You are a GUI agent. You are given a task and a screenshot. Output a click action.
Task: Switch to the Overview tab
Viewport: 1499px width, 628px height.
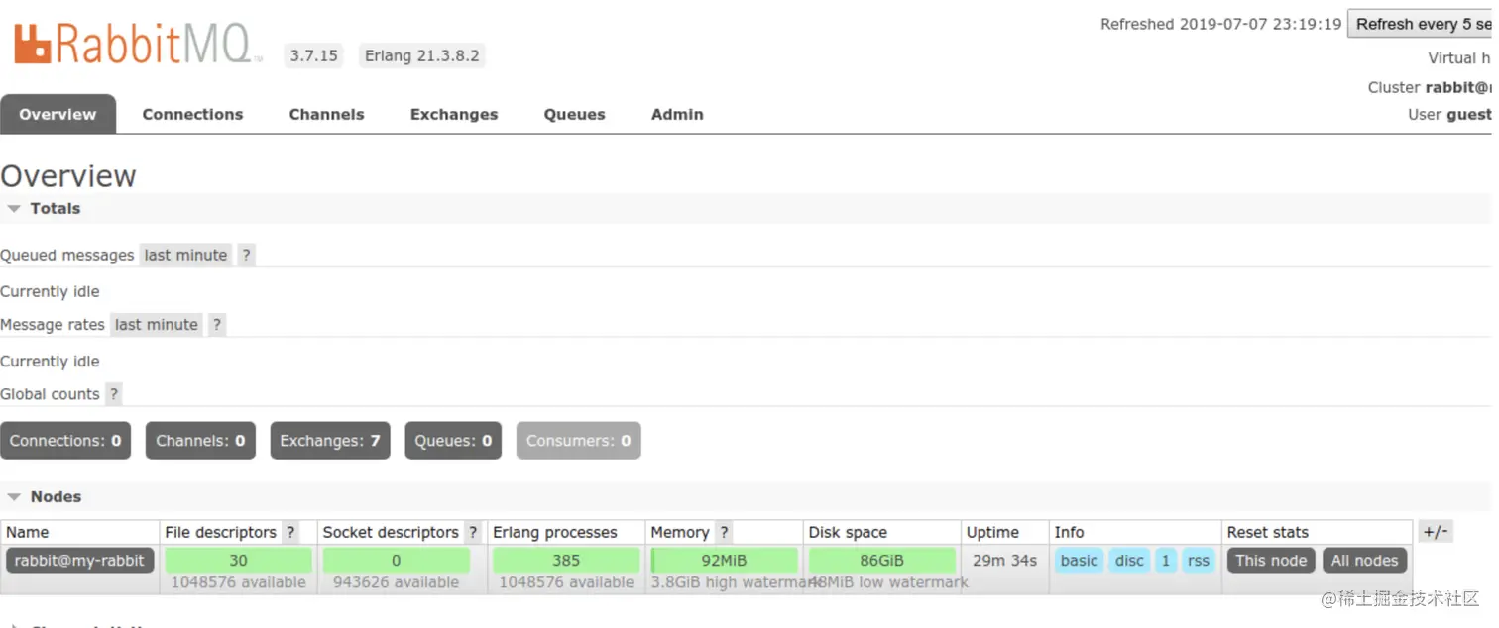click(x=58, y=114)
